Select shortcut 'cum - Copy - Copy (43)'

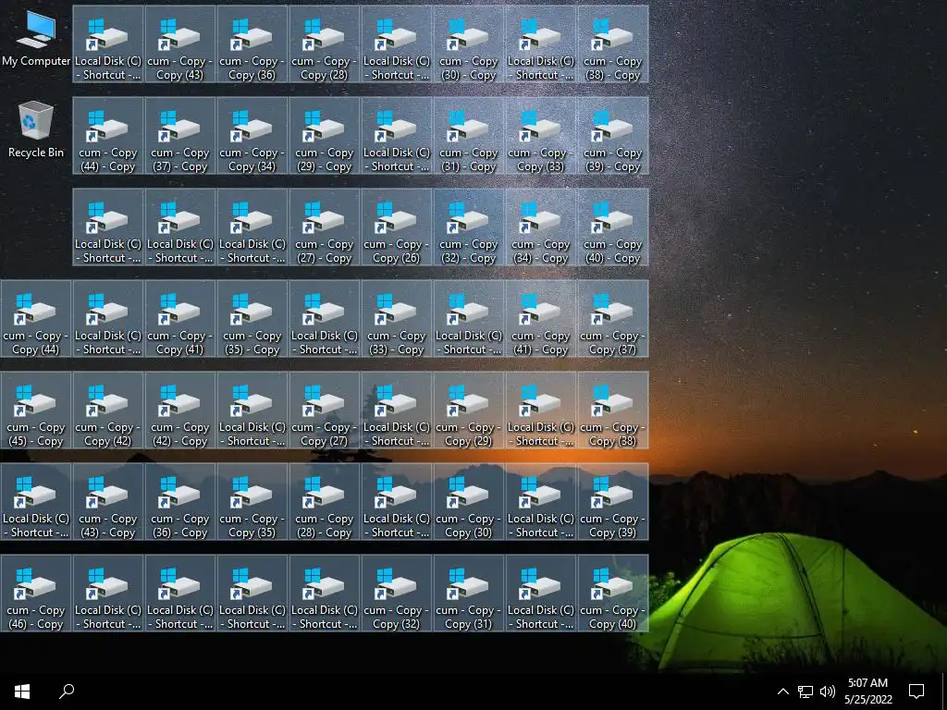click(180, 44)
